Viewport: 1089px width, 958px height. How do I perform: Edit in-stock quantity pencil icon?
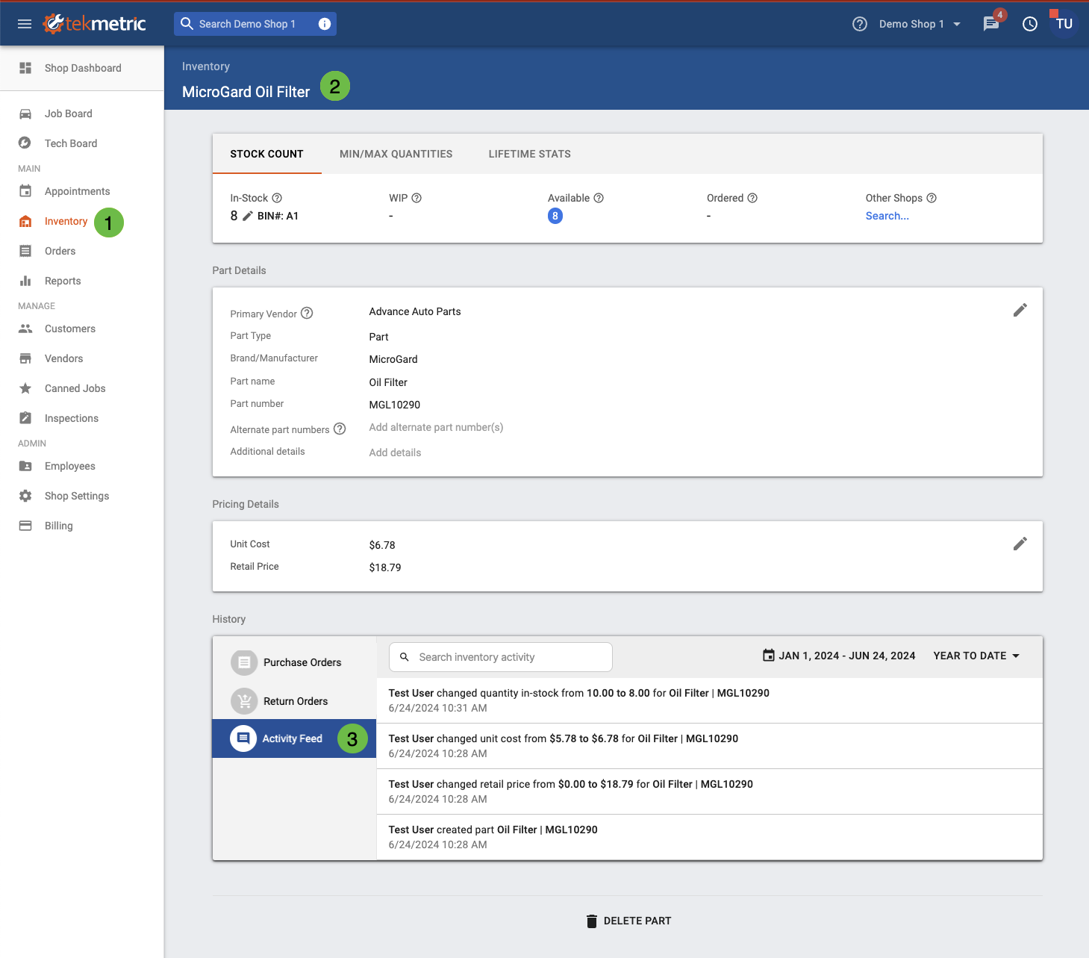(248, 216)
